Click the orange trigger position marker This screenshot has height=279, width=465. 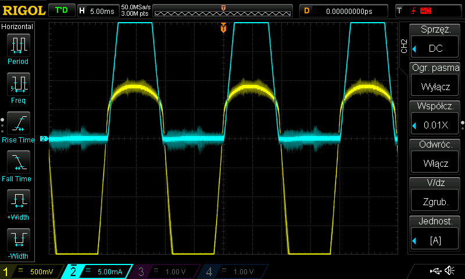pos(223,27)
